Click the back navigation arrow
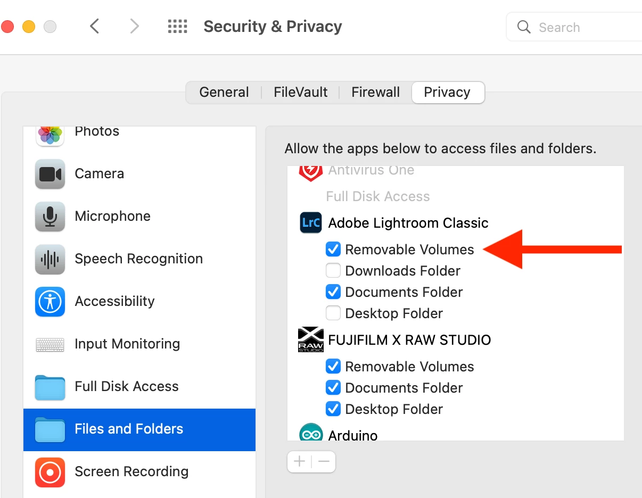642x498 pixels. (95, 26)
